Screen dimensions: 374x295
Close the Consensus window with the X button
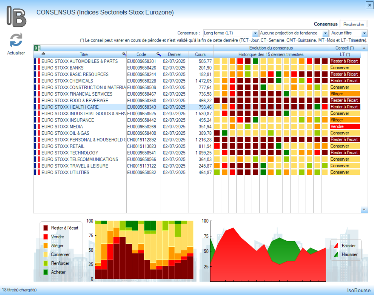[x=369, y=5]
